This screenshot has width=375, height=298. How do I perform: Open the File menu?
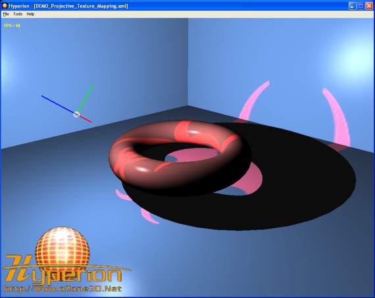(6, 14)
